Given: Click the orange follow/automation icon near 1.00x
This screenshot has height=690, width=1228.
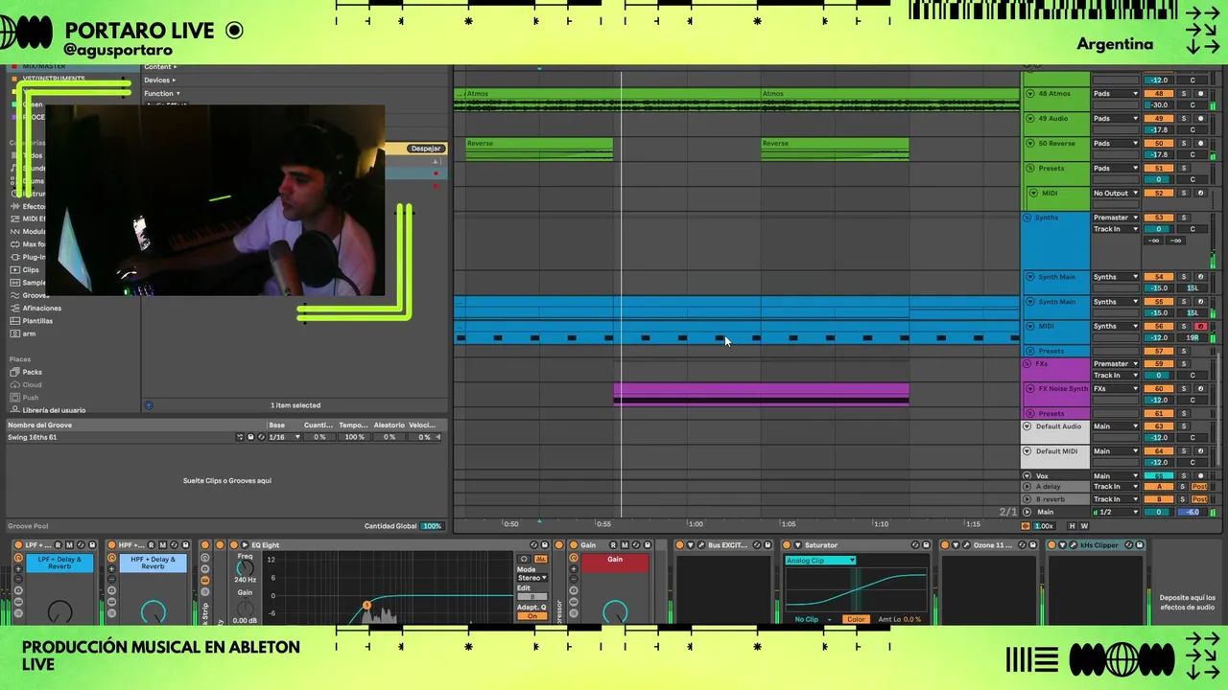Looking at the screenshot, I should pyautogui.click(x=1026, y=525).
